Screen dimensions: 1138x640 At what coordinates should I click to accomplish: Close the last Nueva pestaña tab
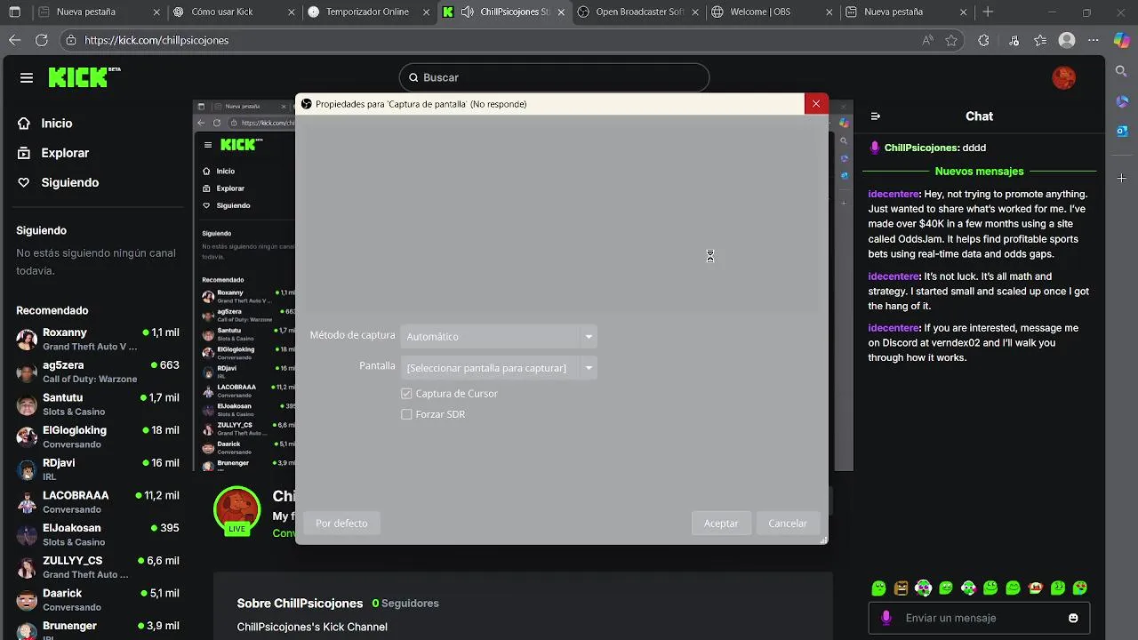pyautogui.click(x=964, y=12)
